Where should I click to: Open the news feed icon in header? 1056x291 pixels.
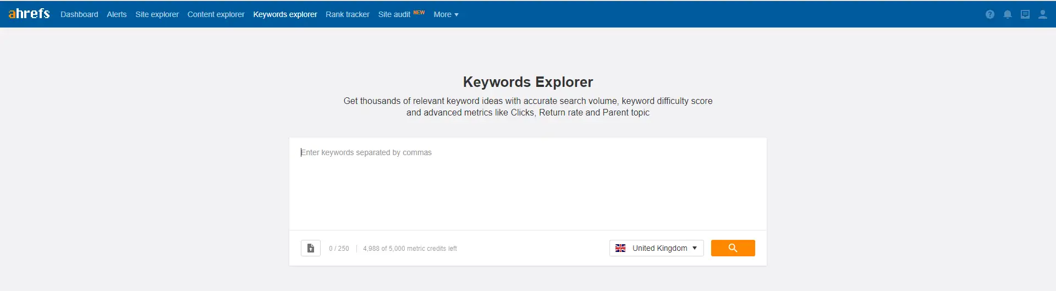pyautogui.click(x=1025, y=14)
